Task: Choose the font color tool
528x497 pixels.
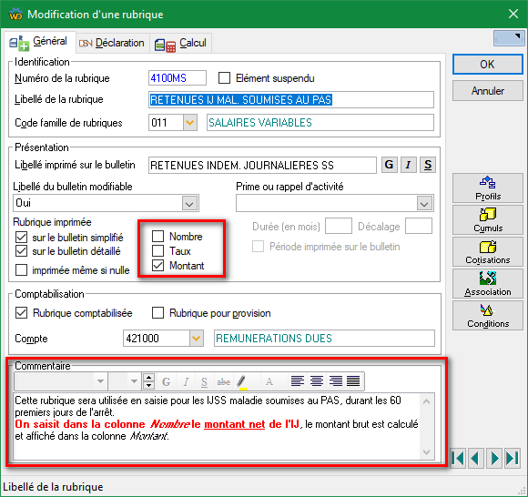Action: click(x=269, y=381)
